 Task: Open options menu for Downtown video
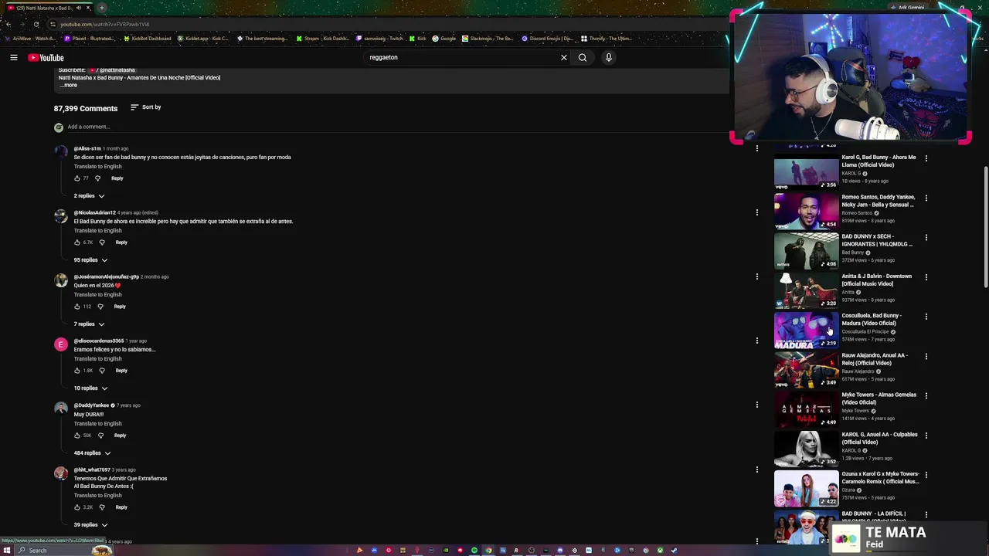pos(926,277)
